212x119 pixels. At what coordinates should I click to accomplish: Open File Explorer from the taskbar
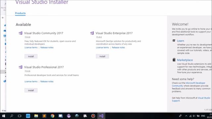click(36, 116)
